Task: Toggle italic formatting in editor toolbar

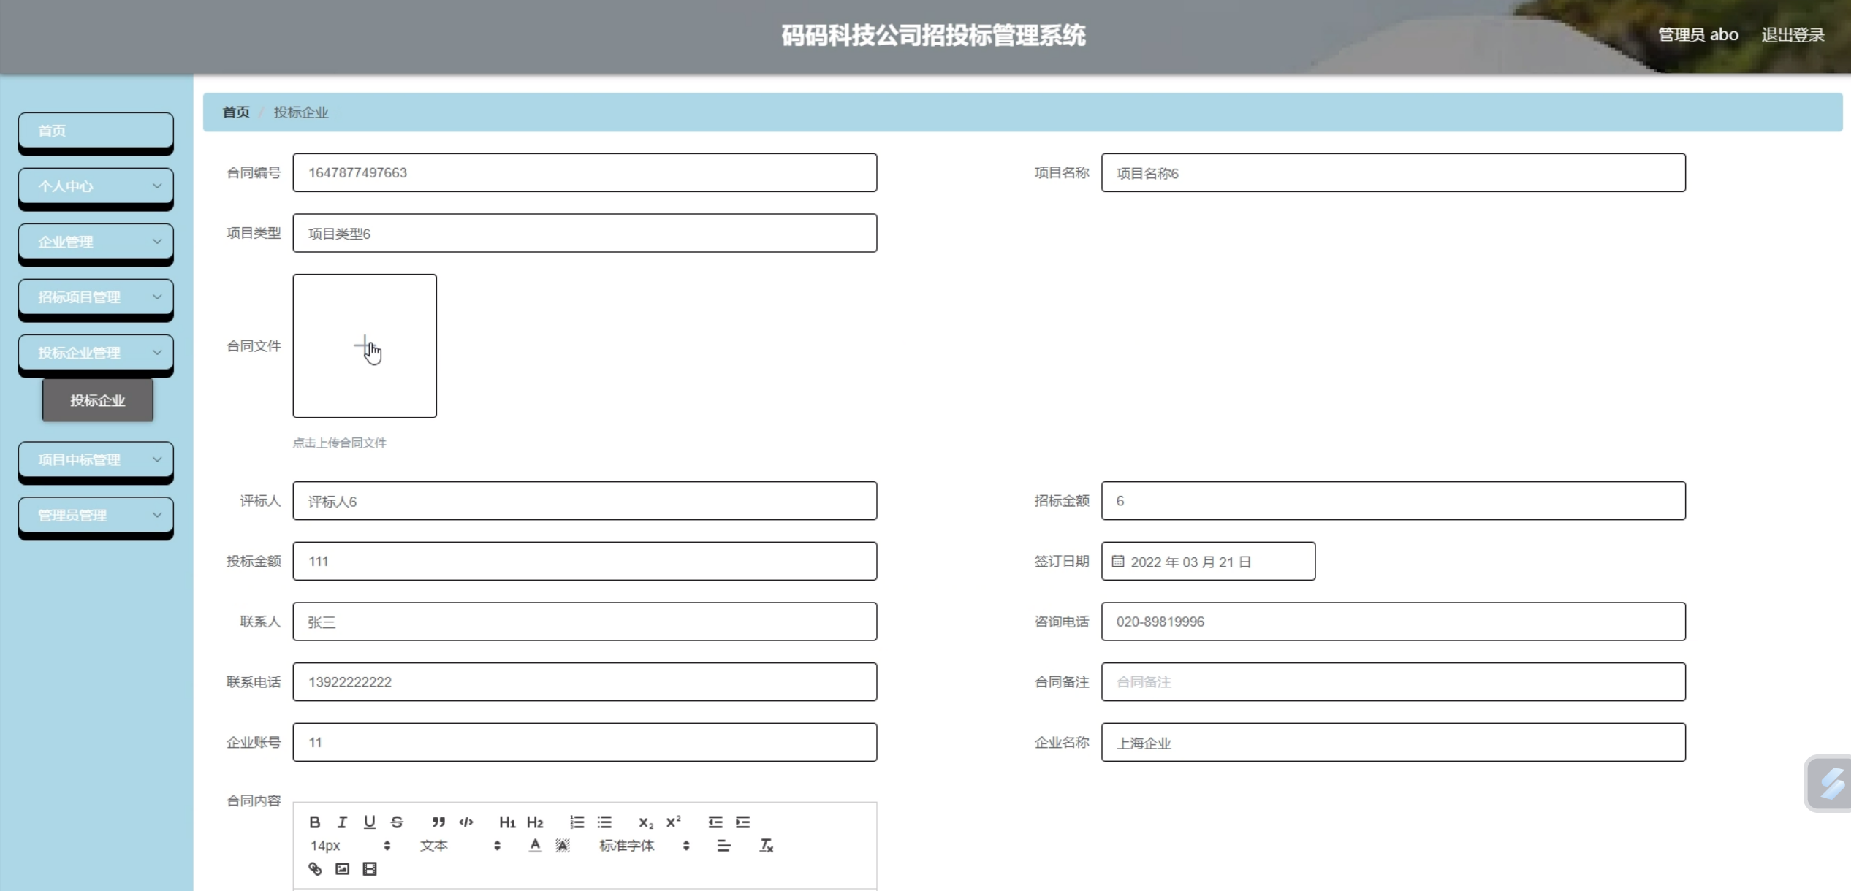Action: coord(342,822)
